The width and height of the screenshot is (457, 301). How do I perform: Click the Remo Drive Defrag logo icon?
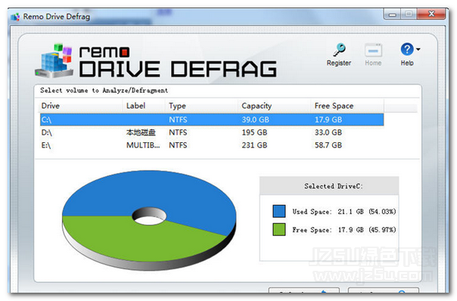pyautogui.click(x=54, y=61)
